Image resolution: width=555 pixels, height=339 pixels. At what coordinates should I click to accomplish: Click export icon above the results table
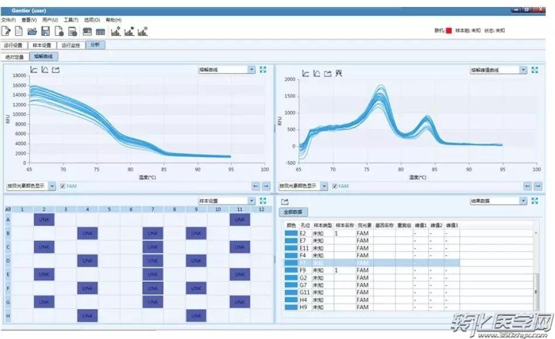(285, 201)
